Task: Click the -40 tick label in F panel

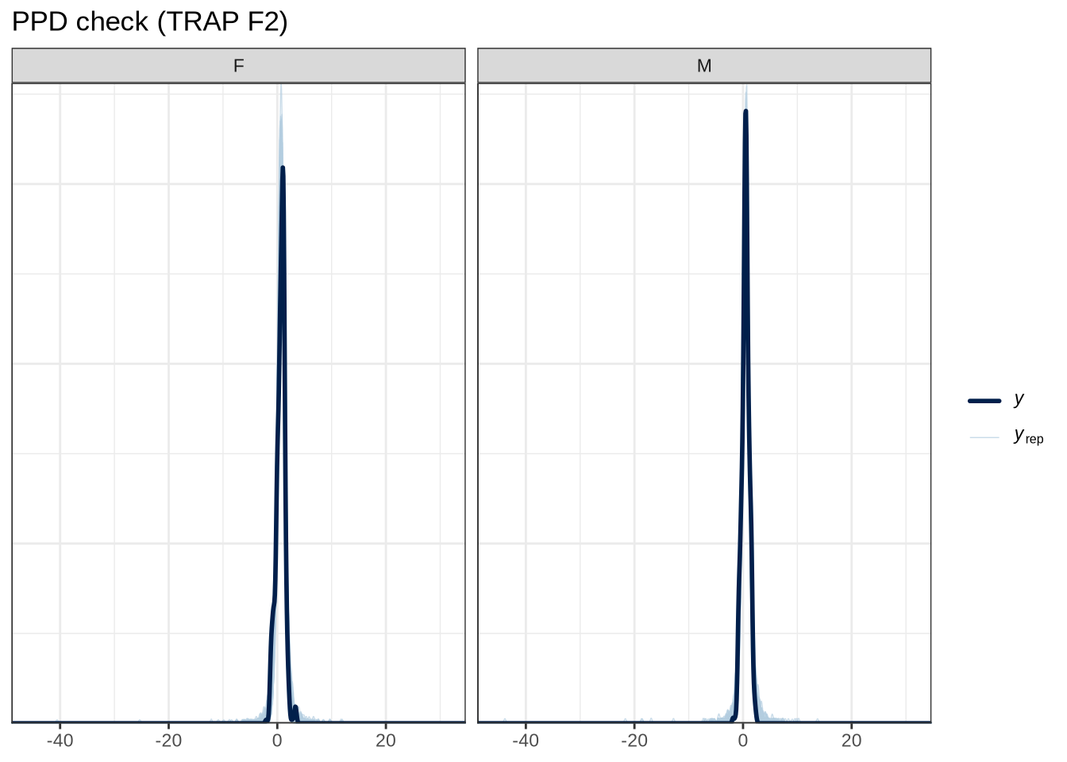Action: click(60, 741)
